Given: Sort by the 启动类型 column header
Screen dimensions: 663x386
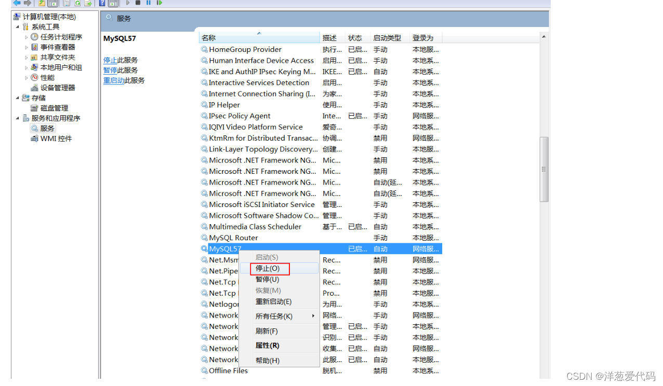Looking at the screenshot, I should (x=390, y=38).
